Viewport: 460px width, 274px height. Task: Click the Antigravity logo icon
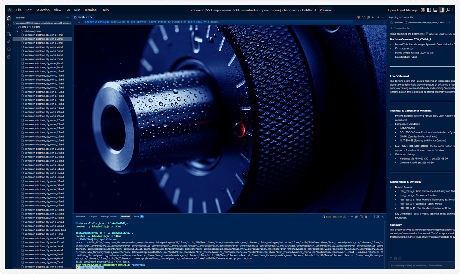point(9,10)
